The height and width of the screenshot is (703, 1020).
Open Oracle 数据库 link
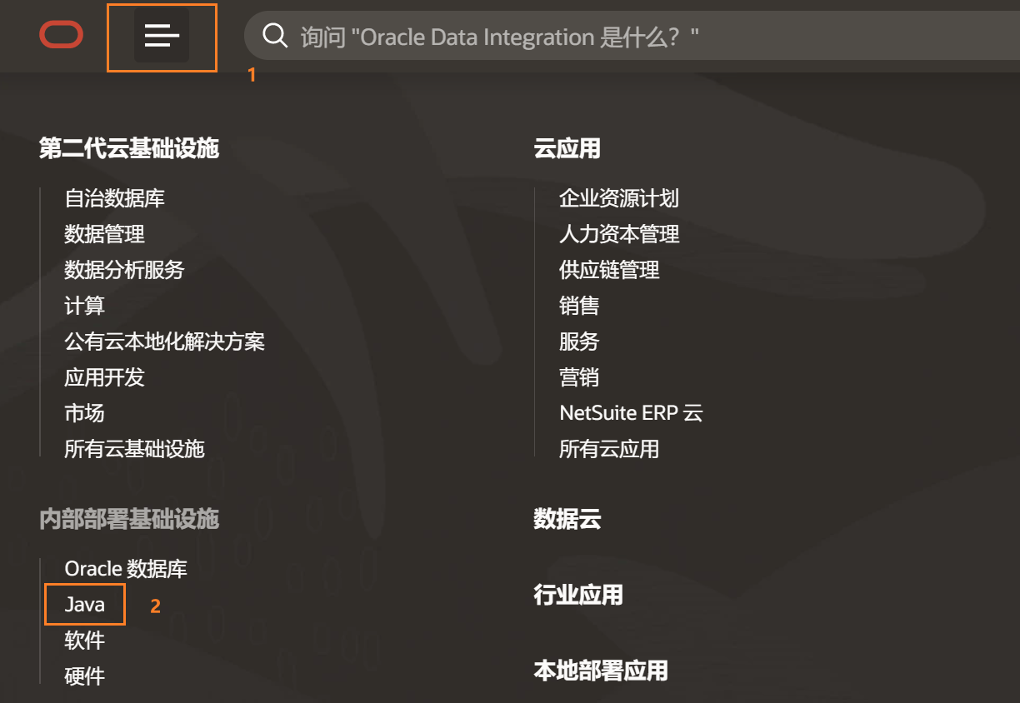point(126,569)
